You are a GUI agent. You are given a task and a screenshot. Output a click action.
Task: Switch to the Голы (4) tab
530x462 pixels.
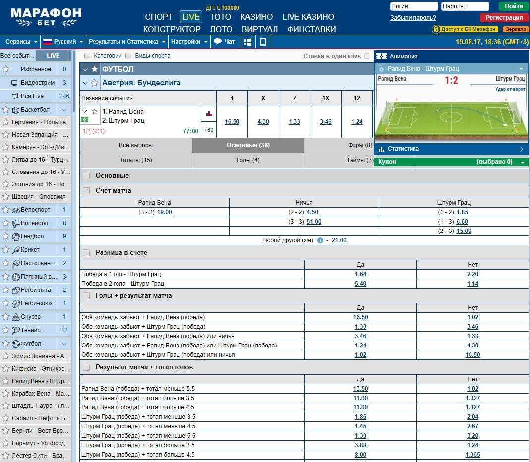click(x=248, y=160)
